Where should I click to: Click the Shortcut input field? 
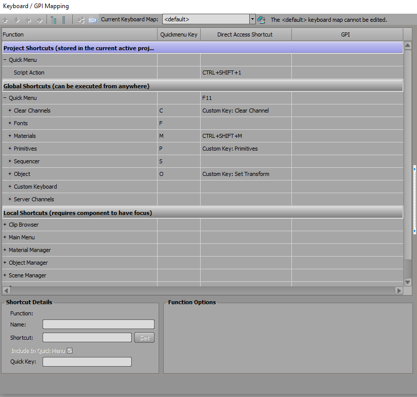[87, 337]
